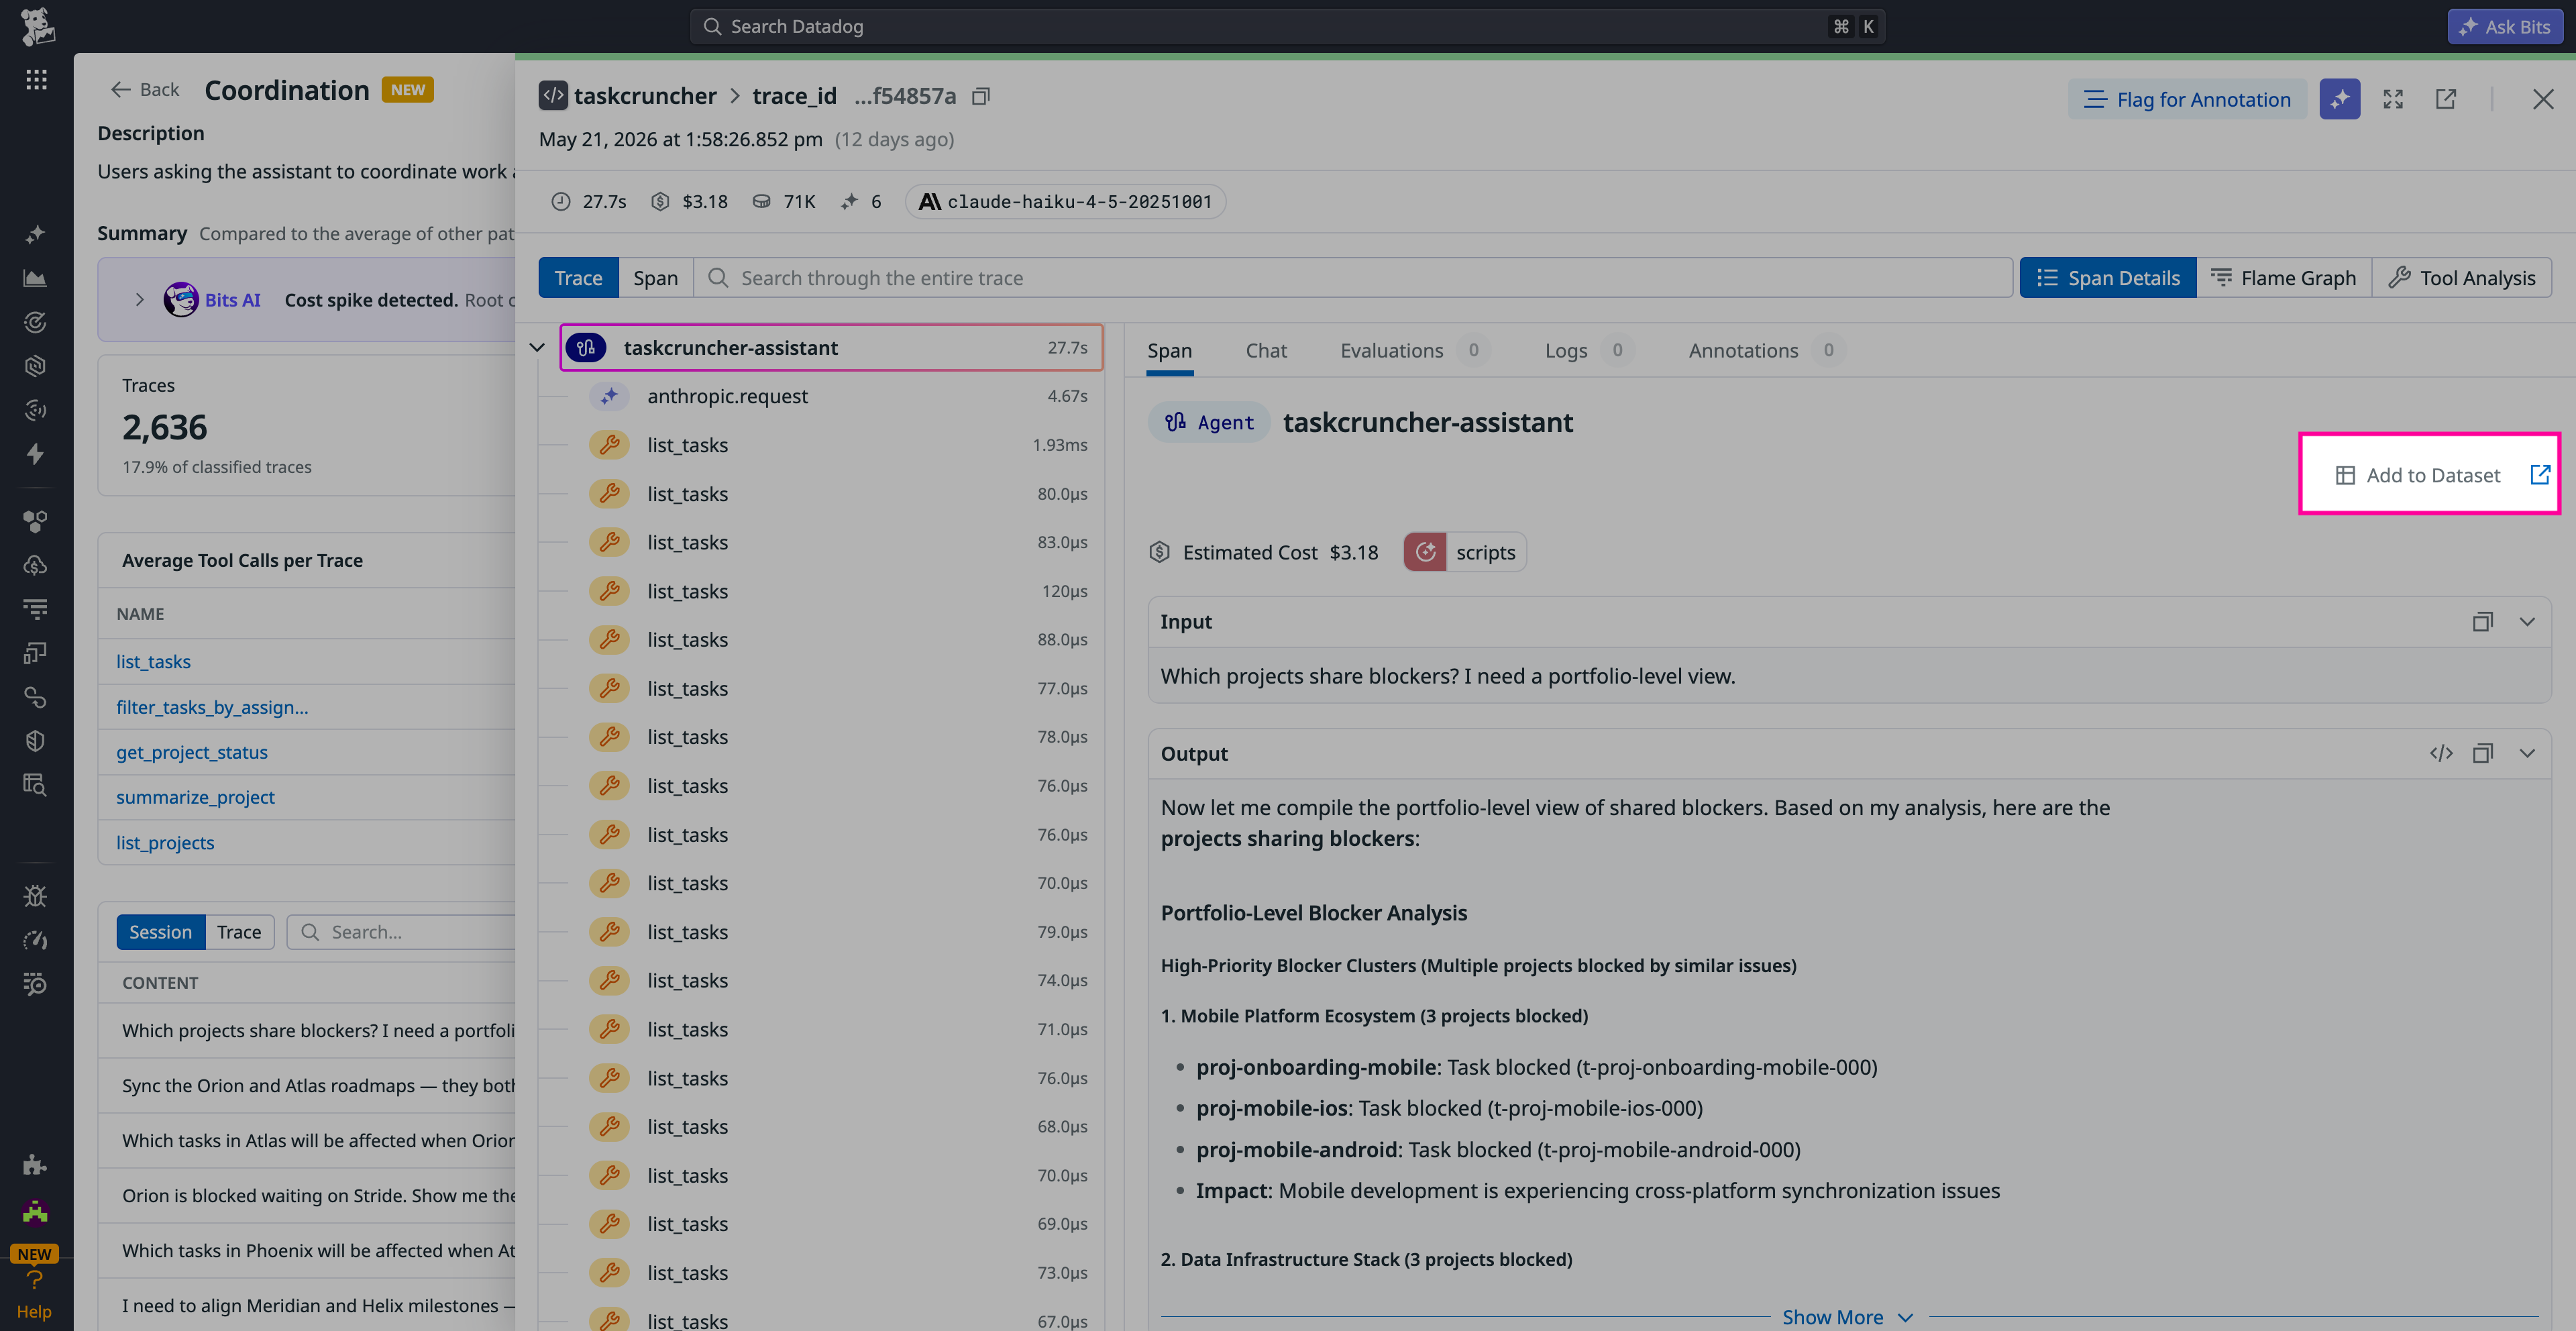
Task: Switch view to Tool Analysis
Action: [2461, 278]
